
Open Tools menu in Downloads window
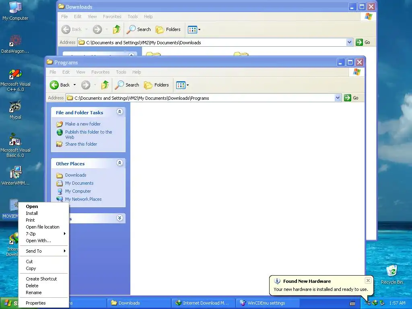point(133,16)
